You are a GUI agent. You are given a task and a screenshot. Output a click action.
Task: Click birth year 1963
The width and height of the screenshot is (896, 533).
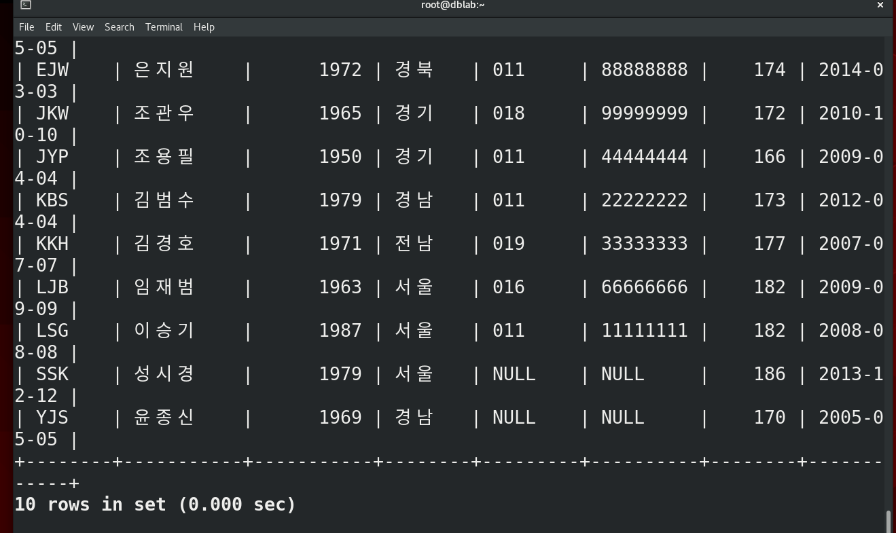tap(340, 287)
